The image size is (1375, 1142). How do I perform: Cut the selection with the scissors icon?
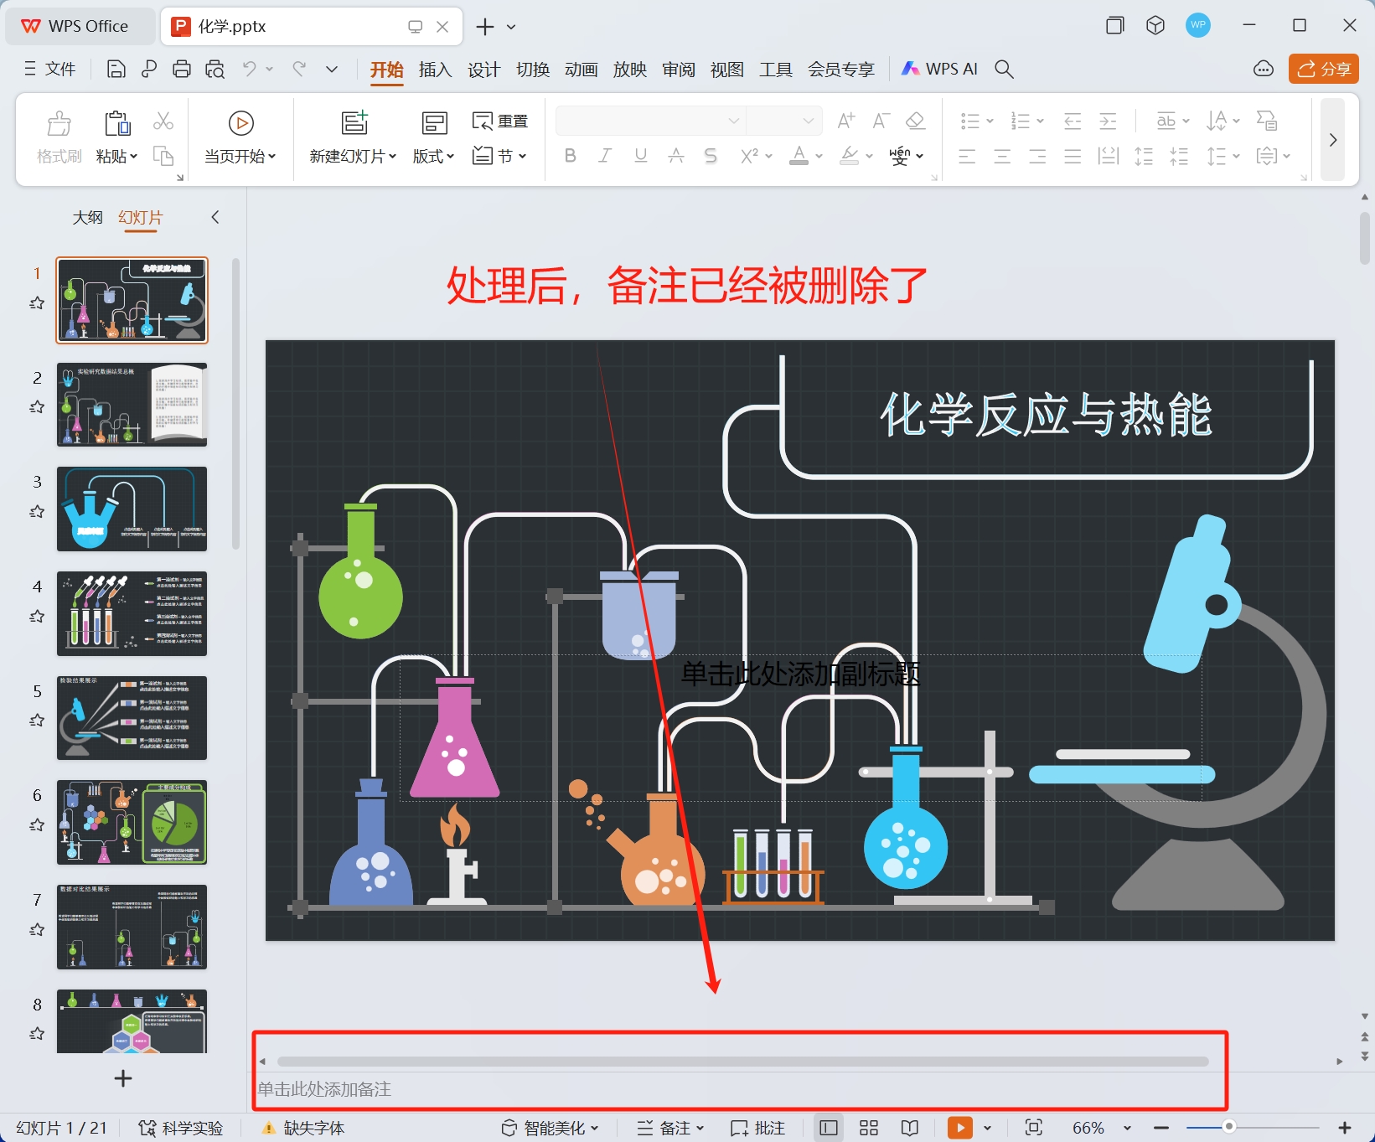coord(163,121)
